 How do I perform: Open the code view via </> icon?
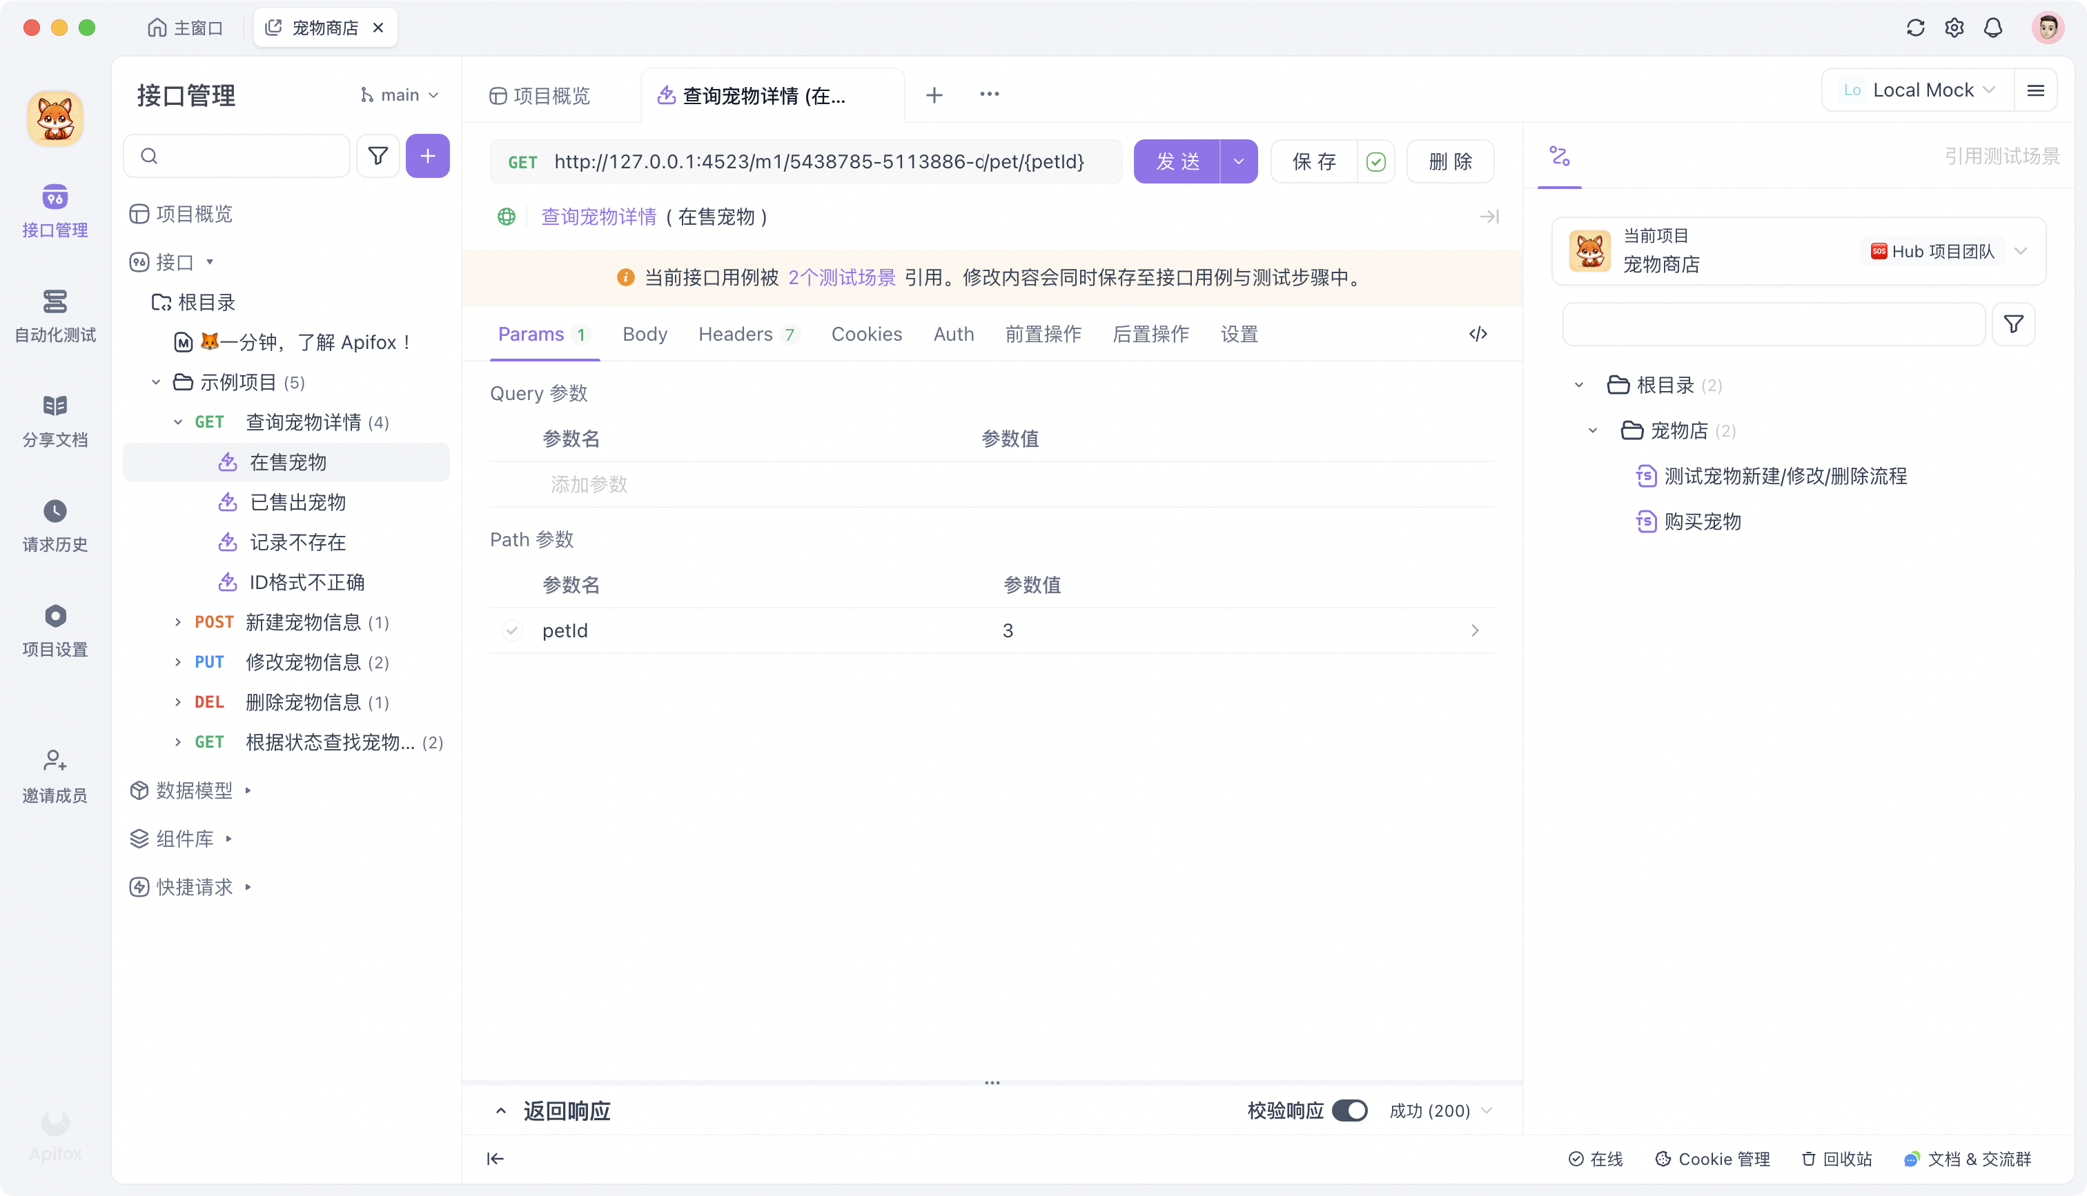[1478, 334]
